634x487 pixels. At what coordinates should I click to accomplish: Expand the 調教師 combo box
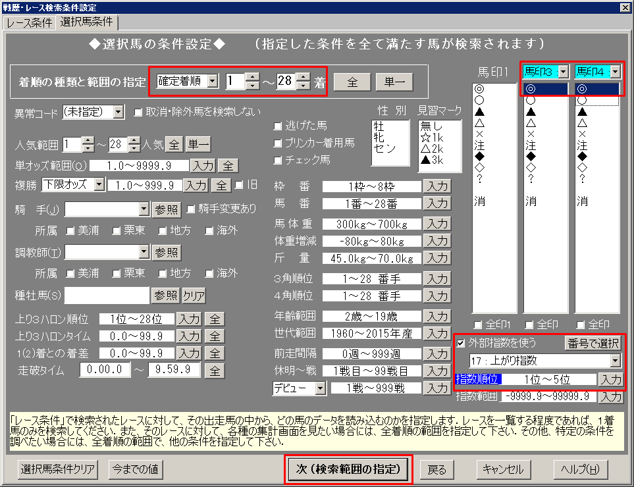click(144, 252)
